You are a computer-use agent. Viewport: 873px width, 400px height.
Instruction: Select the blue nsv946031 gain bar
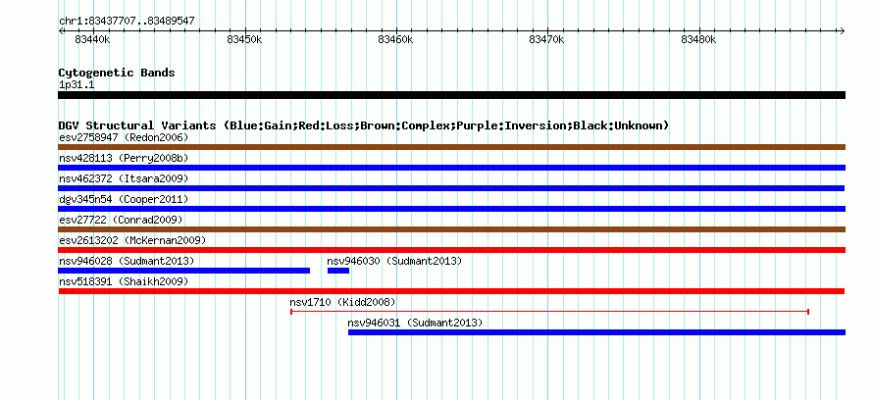(x=596, y=332)
